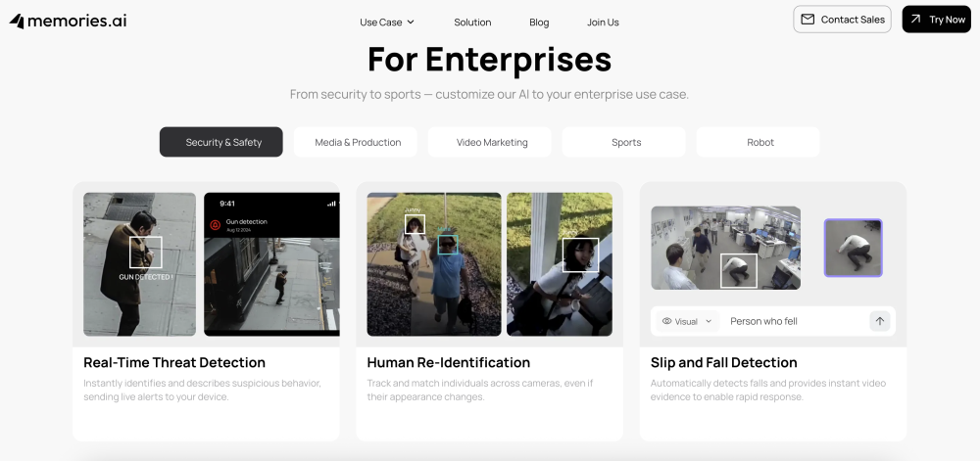Switch to the Media & Production tab
This screenshot has height=461, width=980.
pyautogui.click(x=356, y=142)
